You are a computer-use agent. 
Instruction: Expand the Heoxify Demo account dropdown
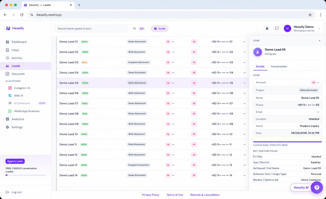click(x=319, y=28)
